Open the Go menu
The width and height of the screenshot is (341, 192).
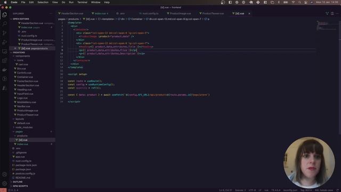pos(63,2)
